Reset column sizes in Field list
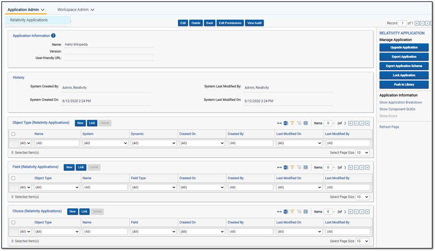Screen dimensions: 435x251 click(x=279, y=167)
